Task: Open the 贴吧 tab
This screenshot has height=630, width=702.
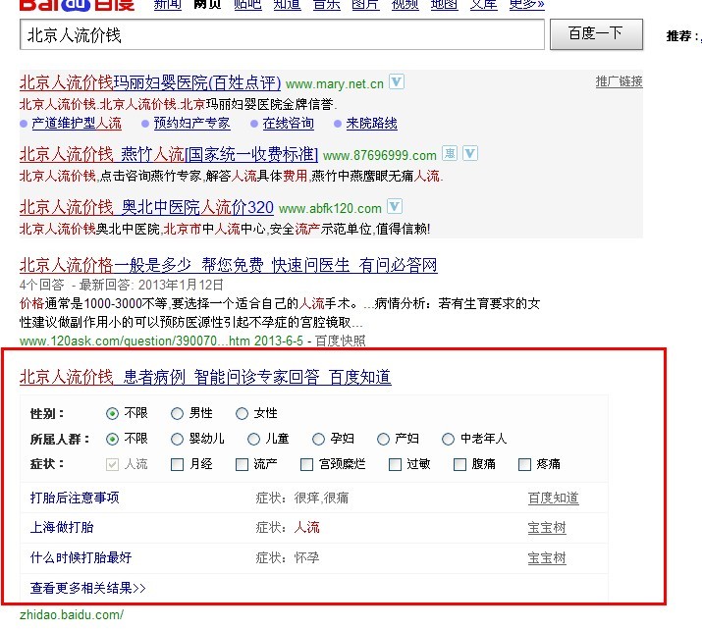Action: 247,5
